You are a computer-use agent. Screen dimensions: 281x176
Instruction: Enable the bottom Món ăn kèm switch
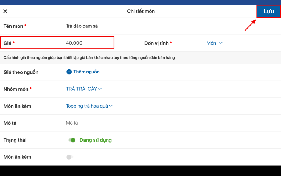pos(70,157)
